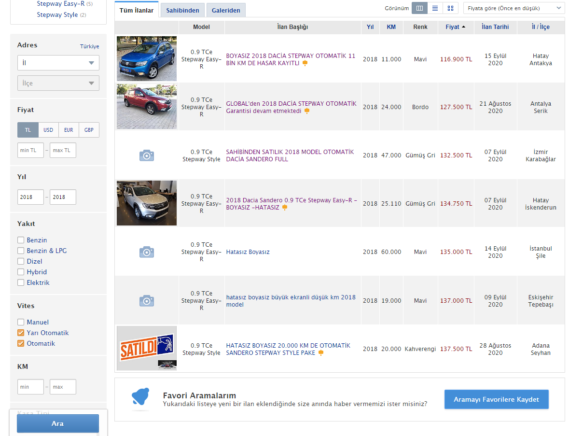Switch to the Sahibinden tab
Image resolution: width=569 pixels, height=436 pixels.
pos(182,10)
